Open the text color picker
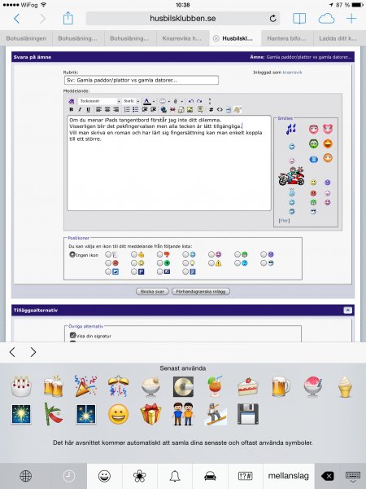 tap(147, 101)
